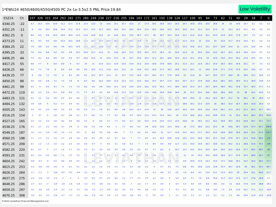Click the 84 column header
Image resolution: width=276 pixels, height=207 pixels.
click(x=207, y=18)
